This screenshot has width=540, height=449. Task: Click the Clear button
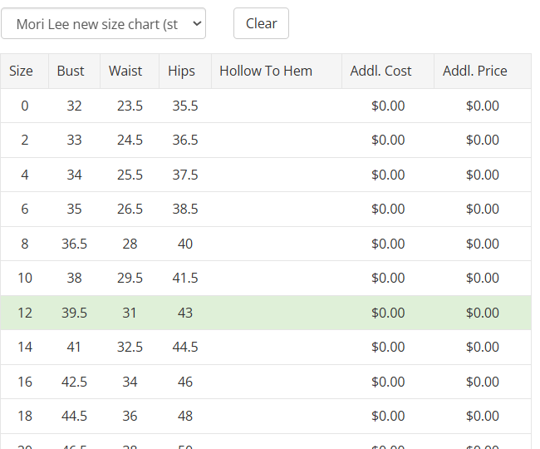(x=261, y=23)
